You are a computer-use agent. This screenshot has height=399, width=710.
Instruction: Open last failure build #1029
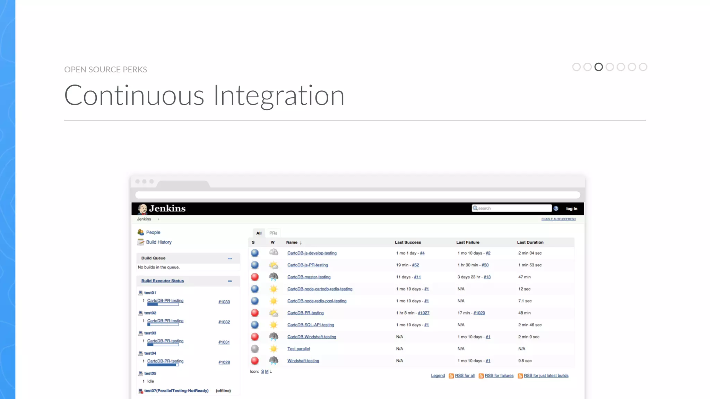[479, 313]
